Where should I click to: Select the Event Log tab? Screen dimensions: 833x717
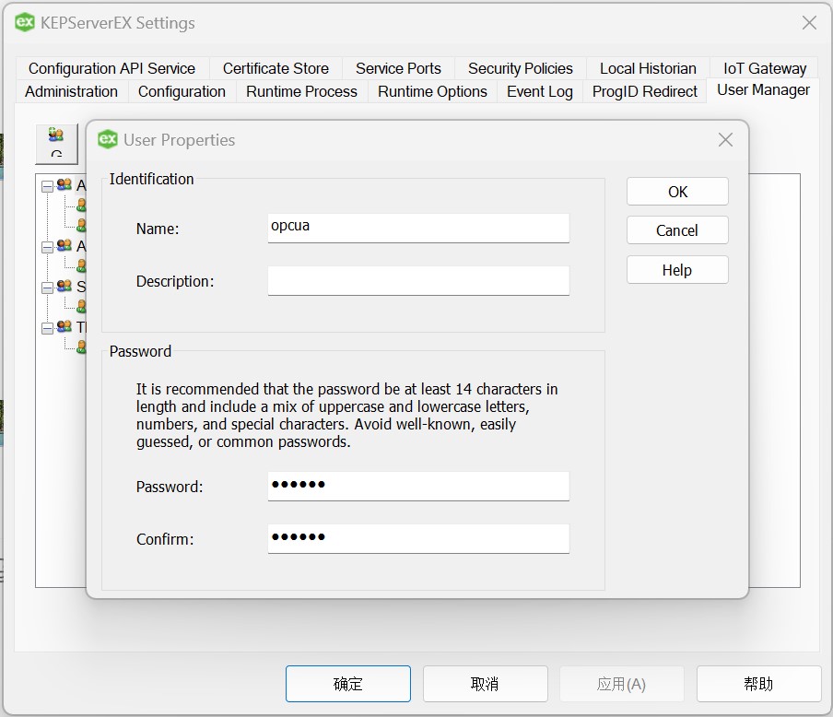click(x=539, y=91)
